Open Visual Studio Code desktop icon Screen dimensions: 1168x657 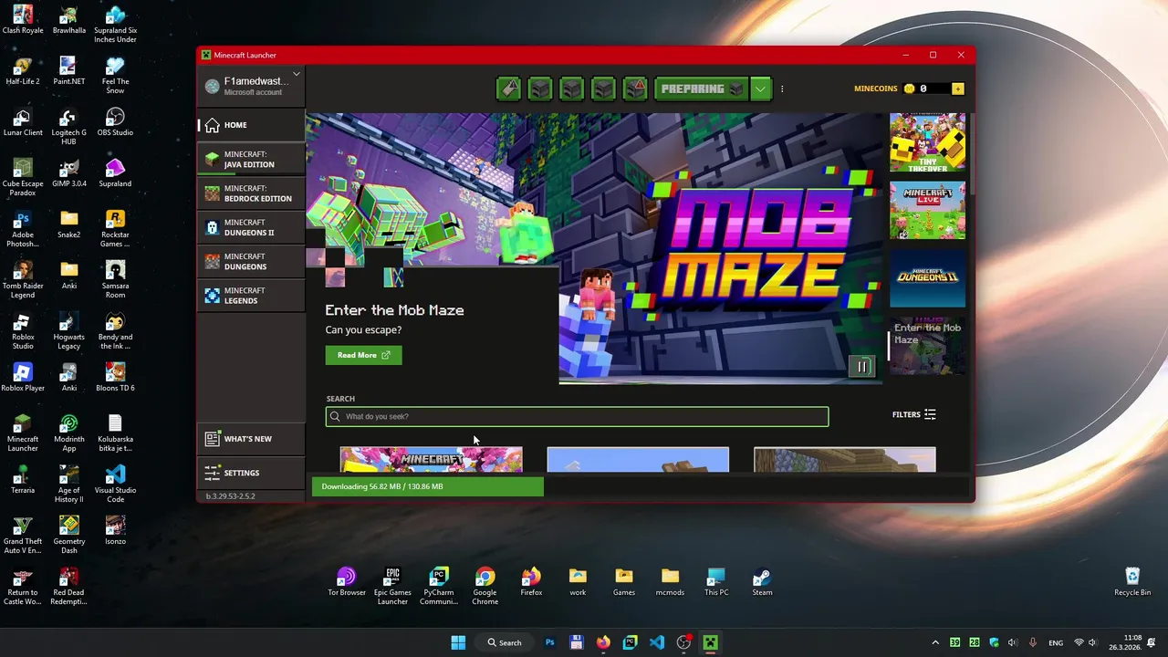(x=115, y=484)
